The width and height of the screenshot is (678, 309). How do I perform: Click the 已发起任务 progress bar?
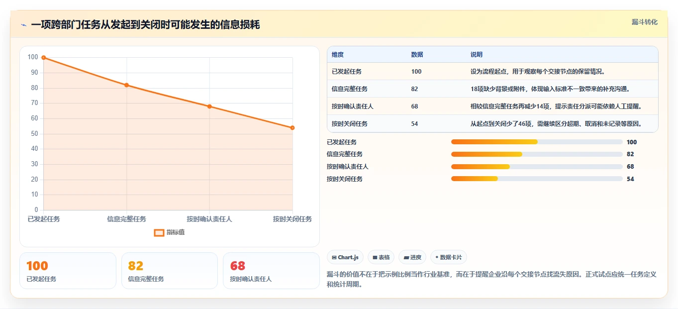pyautogui.click(x=537, y=142)
